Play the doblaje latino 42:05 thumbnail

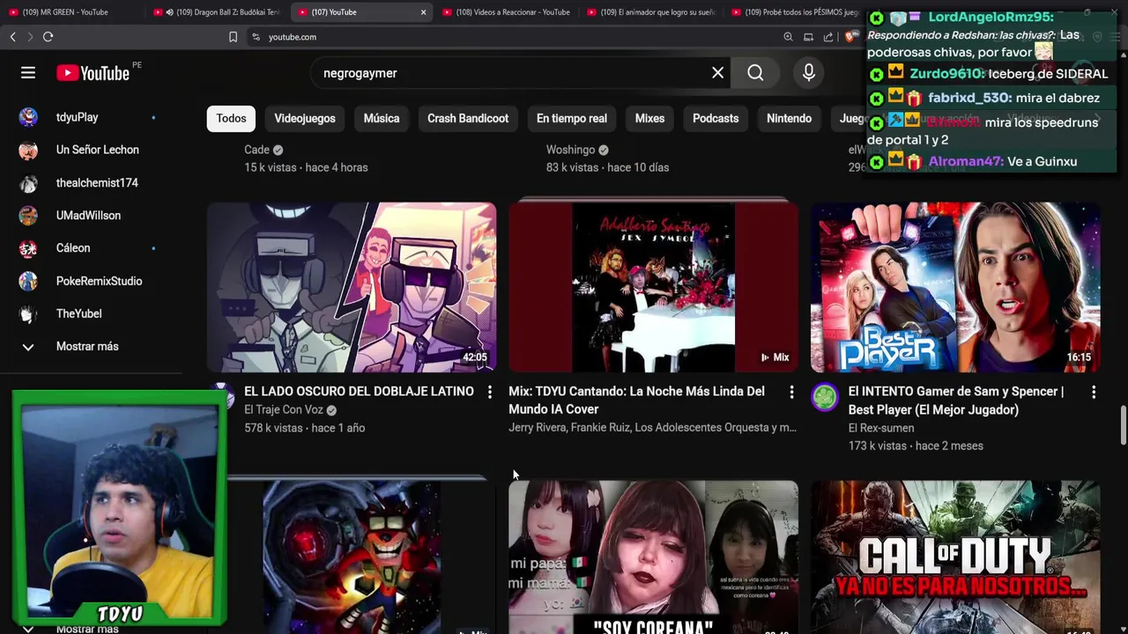click(x=352, y=287)
